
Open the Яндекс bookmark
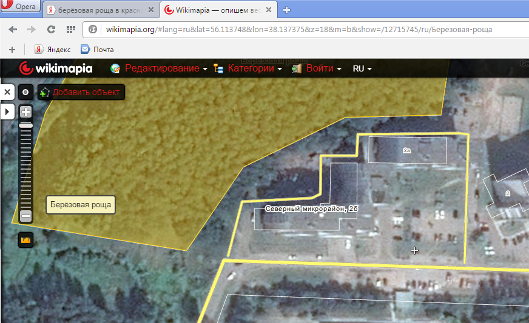click(x=53, y=50)
